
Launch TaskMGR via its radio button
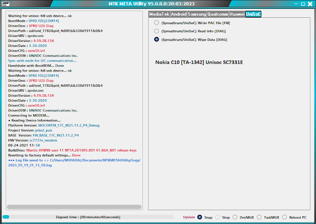pyautogui.click(x=259, y=217)
